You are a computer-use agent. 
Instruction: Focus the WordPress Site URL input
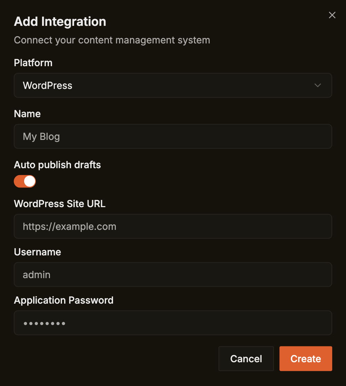[173, 226]
